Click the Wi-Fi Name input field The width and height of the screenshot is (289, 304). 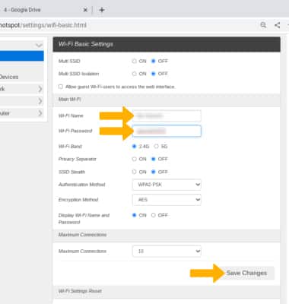pyautogui.click(x=167, y=116)
